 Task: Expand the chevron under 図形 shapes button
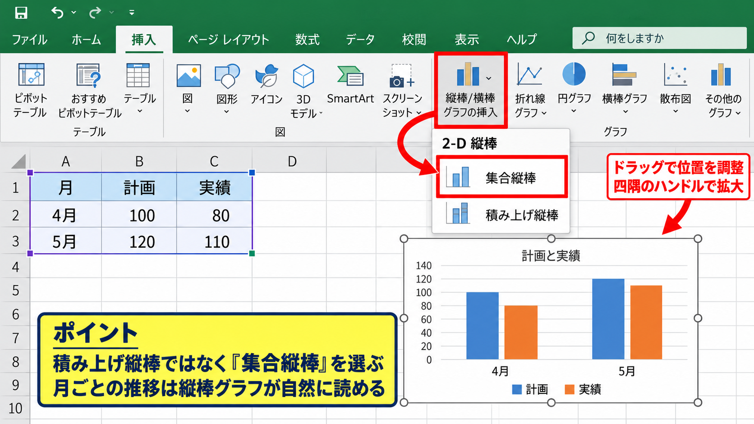pos(226,112)
